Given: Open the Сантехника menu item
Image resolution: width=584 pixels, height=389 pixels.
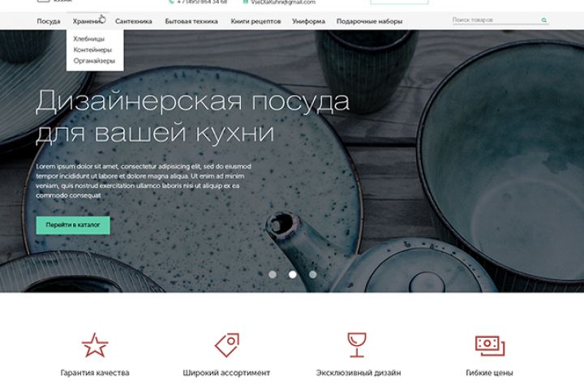Looking at the screenshot, I should pyautogui.click(x=133, y=22).
